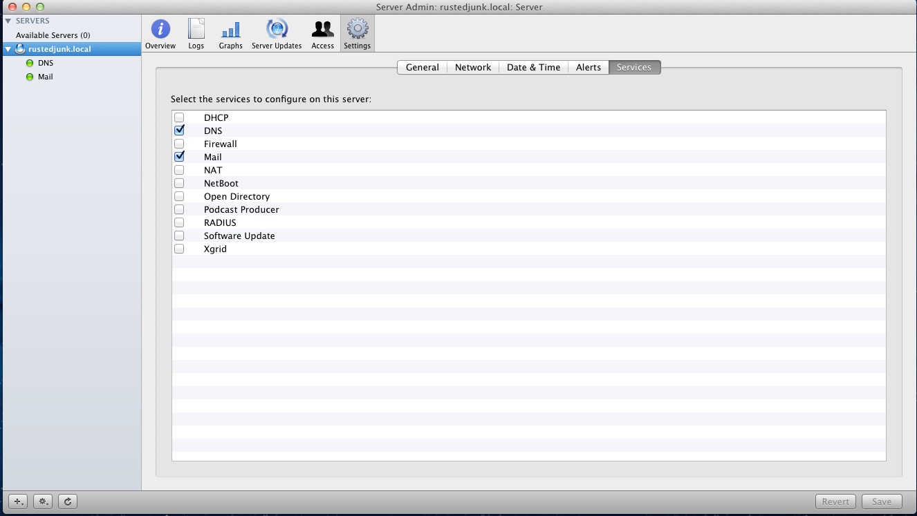Enable the NAT service checkbox
Image resolution: width=917 pixels, height=516 pixels.
click(x=179, y=170)
